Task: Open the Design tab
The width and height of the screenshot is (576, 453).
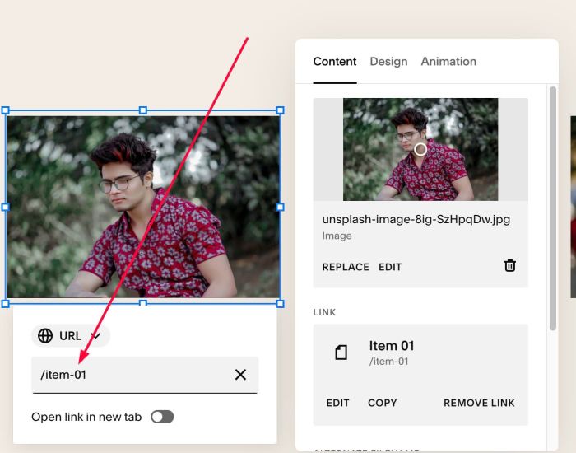Action: click(x=388, y=62)
